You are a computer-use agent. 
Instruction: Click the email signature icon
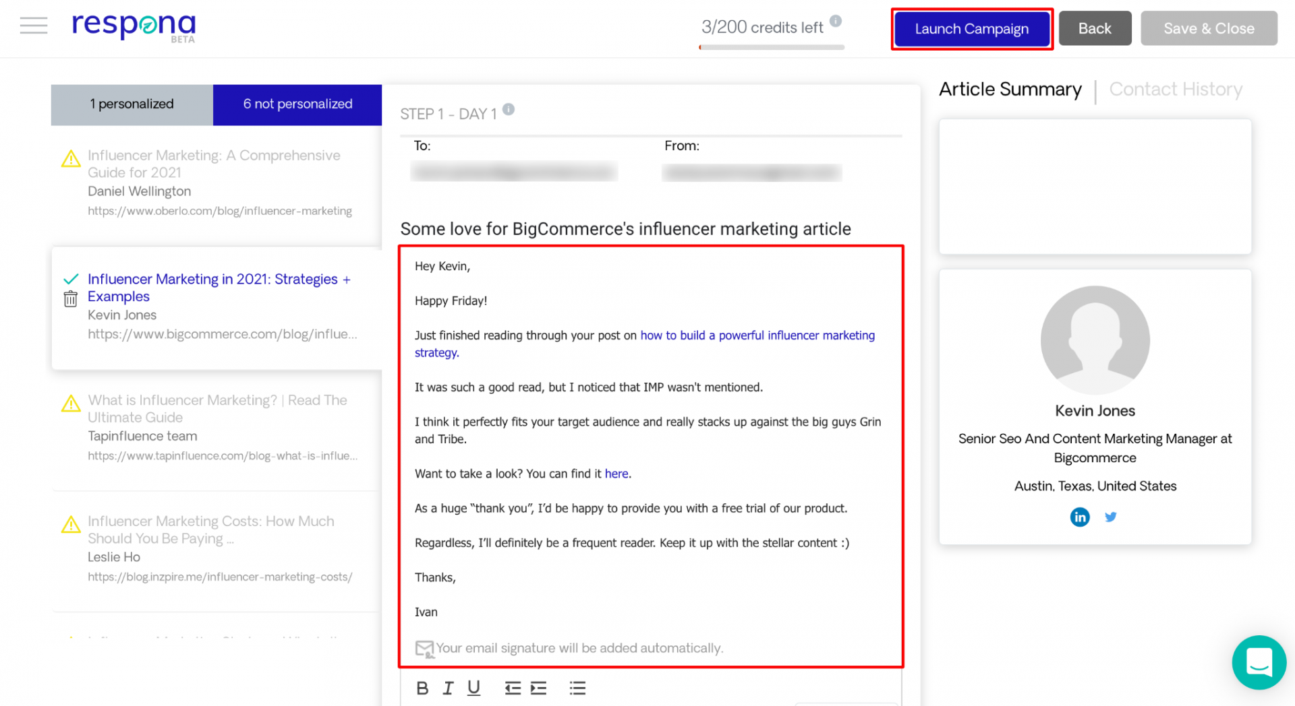(424, 649)
